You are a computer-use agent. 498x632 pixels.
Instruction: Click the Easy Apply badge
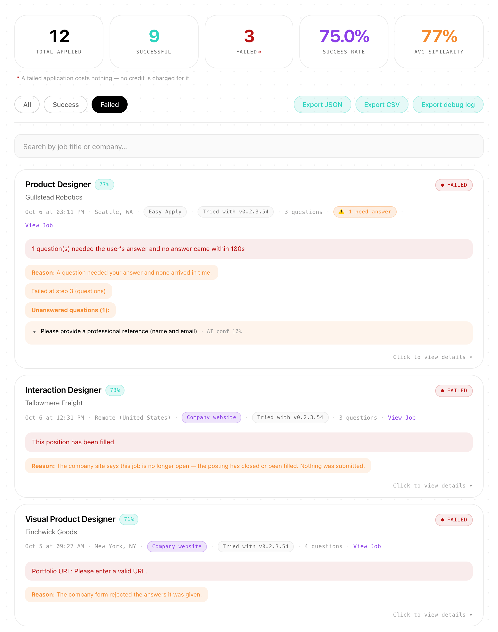click(x=165, y=212)
